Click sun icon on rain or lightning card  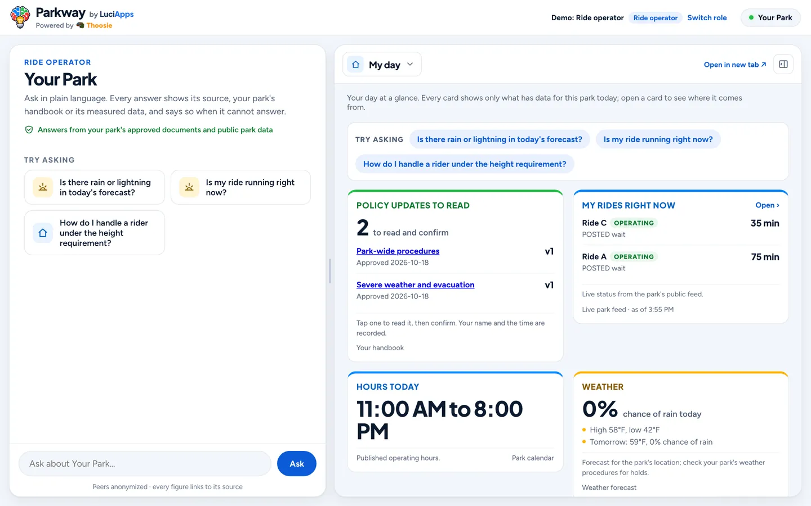coord(43,187)
